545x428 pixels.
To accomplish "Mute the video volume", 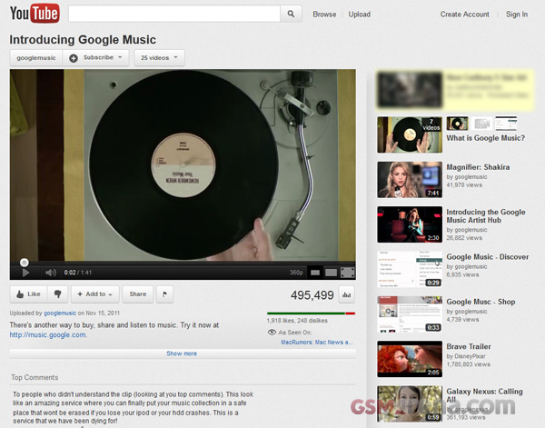I will pos(50,273).
